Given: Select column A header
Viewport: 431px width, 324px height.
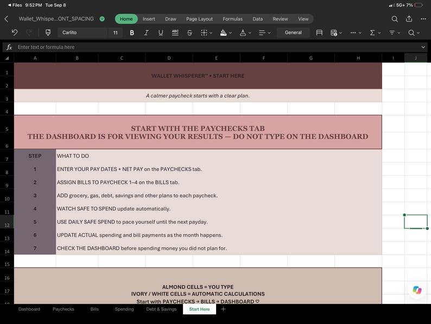Looking at the screenshot, I should 35,58.
